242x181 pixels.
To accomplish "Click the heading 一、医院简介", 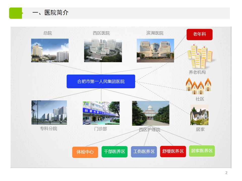I will [50, 13].
